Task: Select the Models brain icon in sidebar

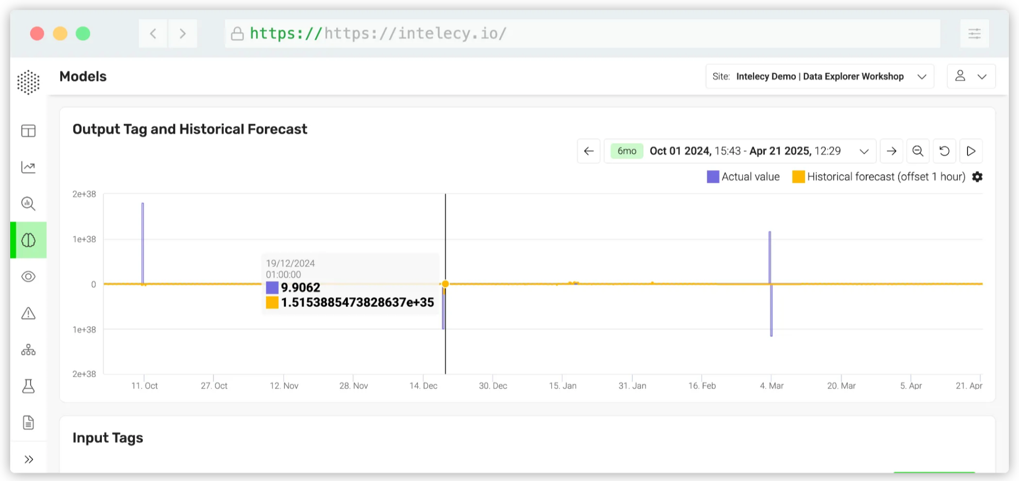Action: 29,240
